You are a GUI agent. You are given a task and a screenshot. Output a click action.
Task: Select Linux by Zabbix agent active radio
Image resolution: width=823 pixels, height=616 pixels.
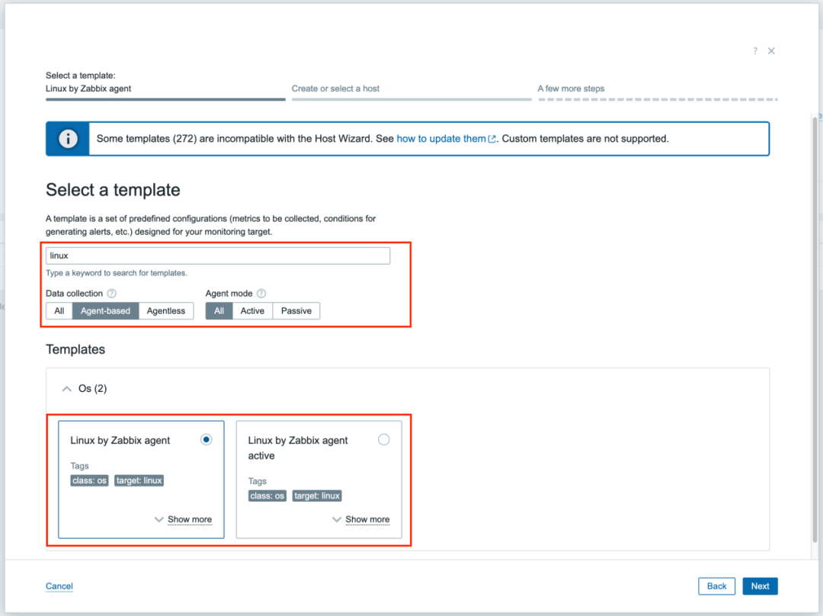[383, 440]
